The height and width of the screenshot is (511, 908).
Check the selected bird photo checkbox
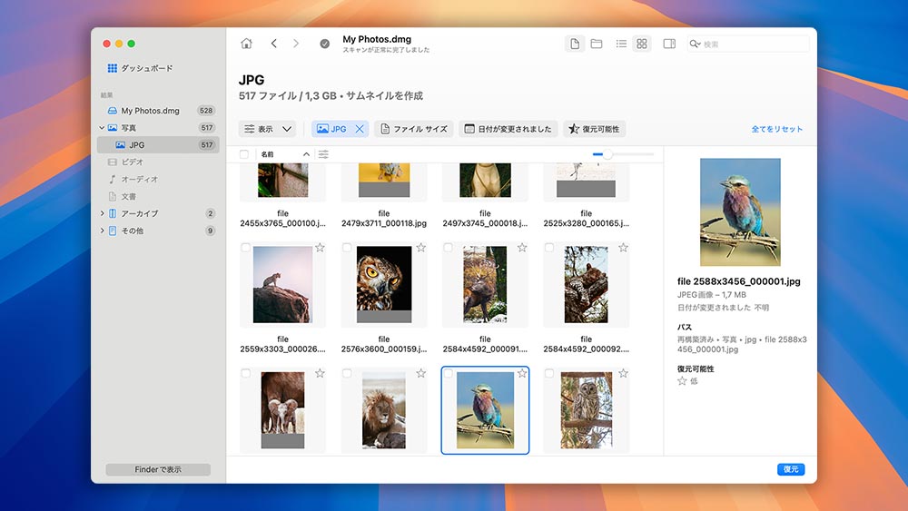coord(448,373)
